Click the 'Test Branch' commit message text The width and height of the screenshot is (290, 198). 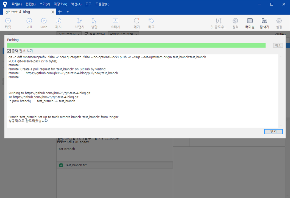click(x=66, y=149)
